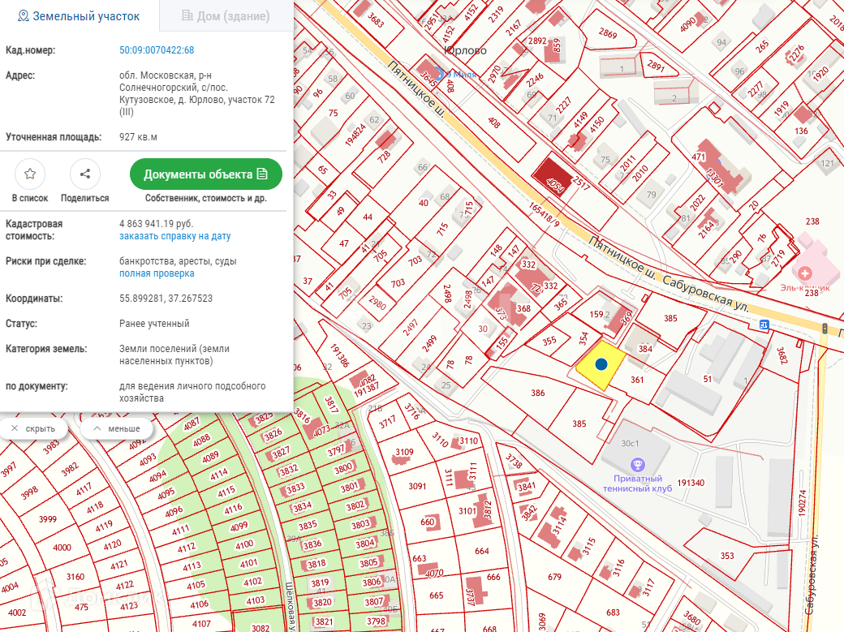Click the traffic light icon on the road

click(x=824, y=328)
